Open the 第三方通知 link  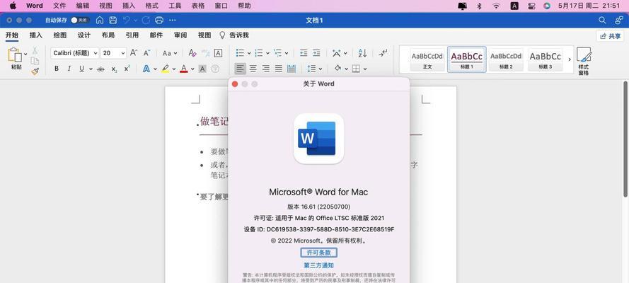[319, 265]
